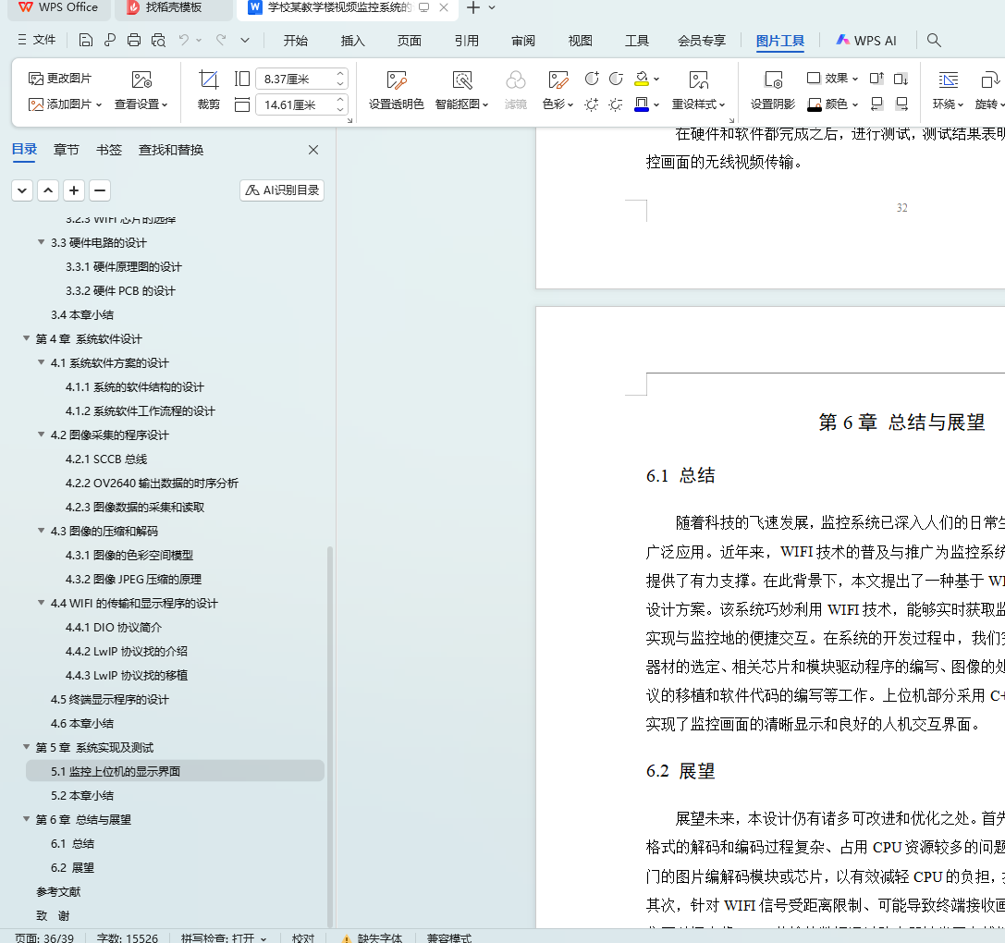
Task: Click 缺失字体 warning in status bar
Action: [372, 937]
